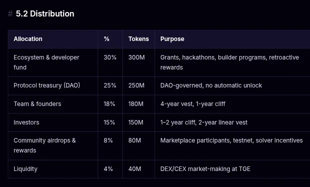This screenshot has height=187, width=310.
Task: Click the Tokens column header
Action: [x=139, y=39]
